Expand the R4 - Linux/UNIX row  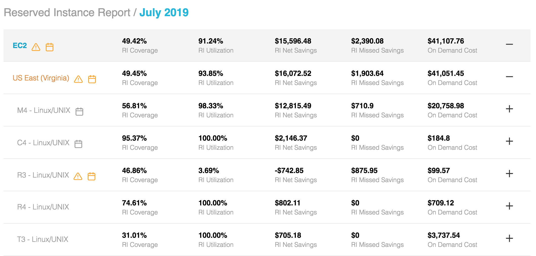coord(509,206)
